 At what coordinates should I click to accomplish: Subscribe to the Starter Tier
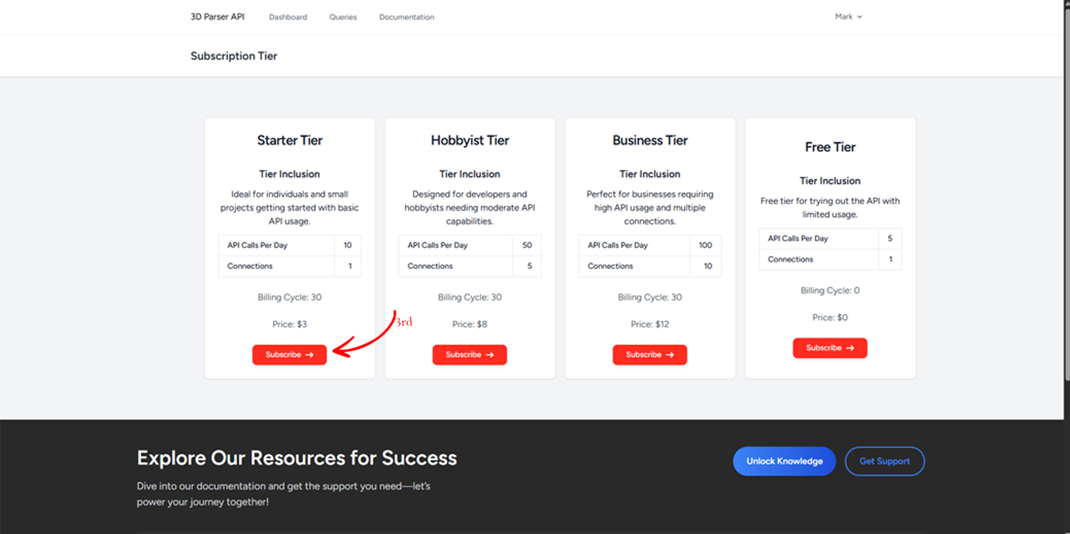[x=289, y=355]
